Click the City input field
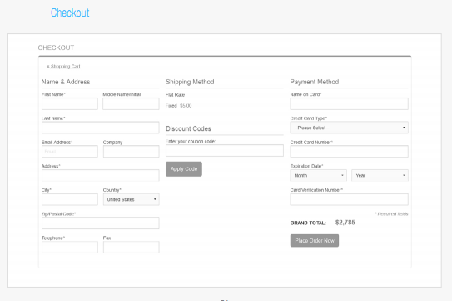Image resolution: width=452 pixels, height=301 pixels. (70, 199)
